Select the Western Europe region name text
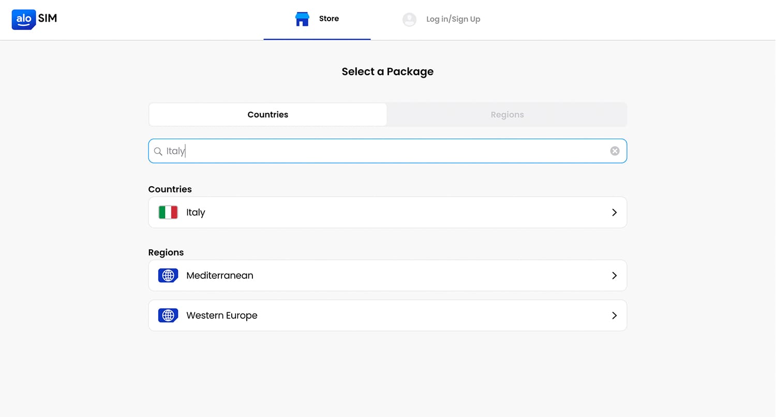Viewport: 776px width, 417px height. coord(222,316)
